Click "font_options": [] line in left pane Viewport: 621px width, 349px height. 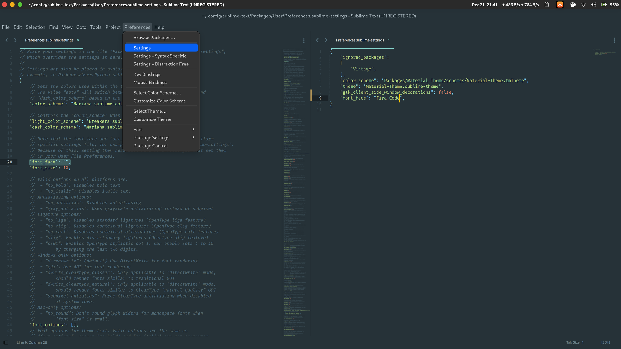coord(54,325)
